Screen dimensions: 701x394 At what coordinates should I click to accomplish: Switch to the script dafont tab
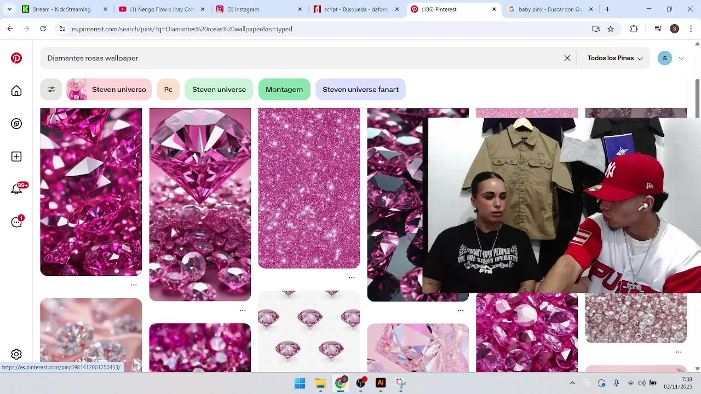click(x=356, y=9)
